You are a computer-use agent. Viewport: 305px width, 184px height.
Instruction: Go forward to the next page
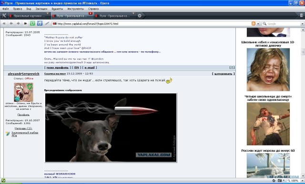tap(18, 23)
